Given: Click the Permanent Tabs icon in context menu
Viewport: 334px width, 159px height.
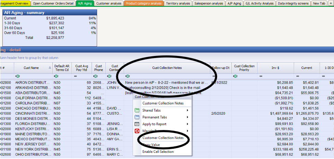Looking at the screenshot, I should (137, 117).
